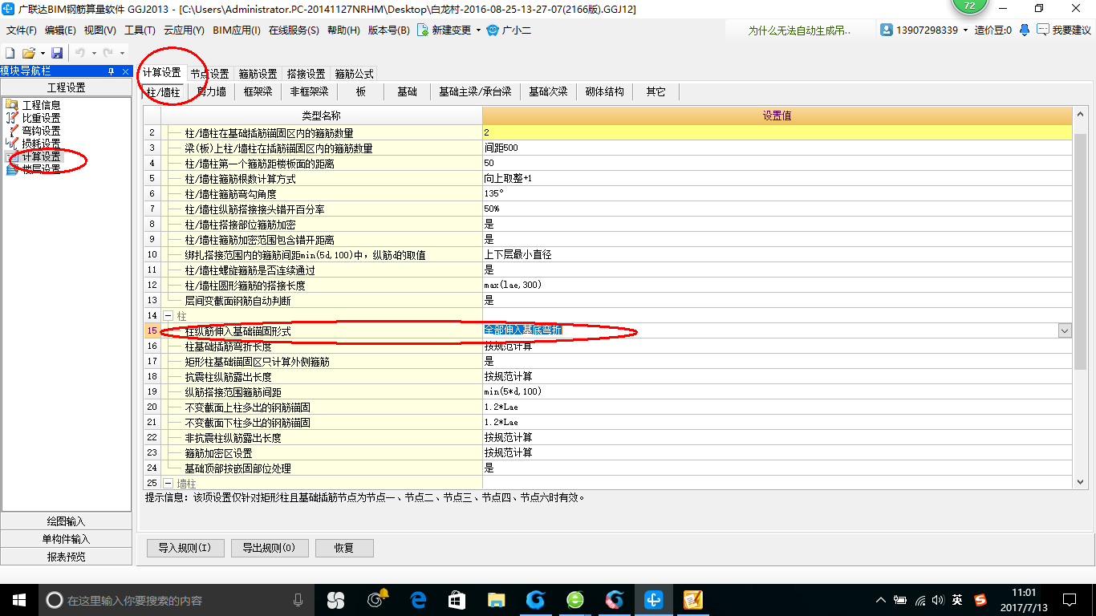Click the yellow notes app on taskbar

pyautogui.click(x=693, y=599)
